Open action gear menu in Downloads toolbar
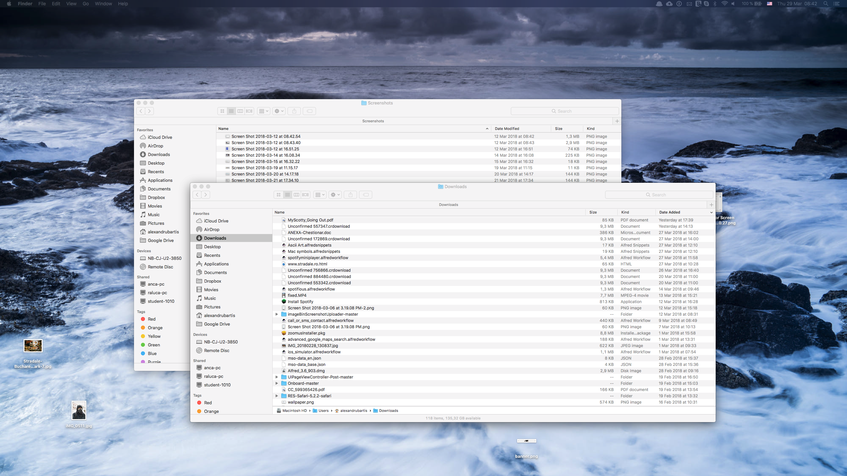Image resolution: width=847 pixels, height=476 pixels. (x=335, y=195)
